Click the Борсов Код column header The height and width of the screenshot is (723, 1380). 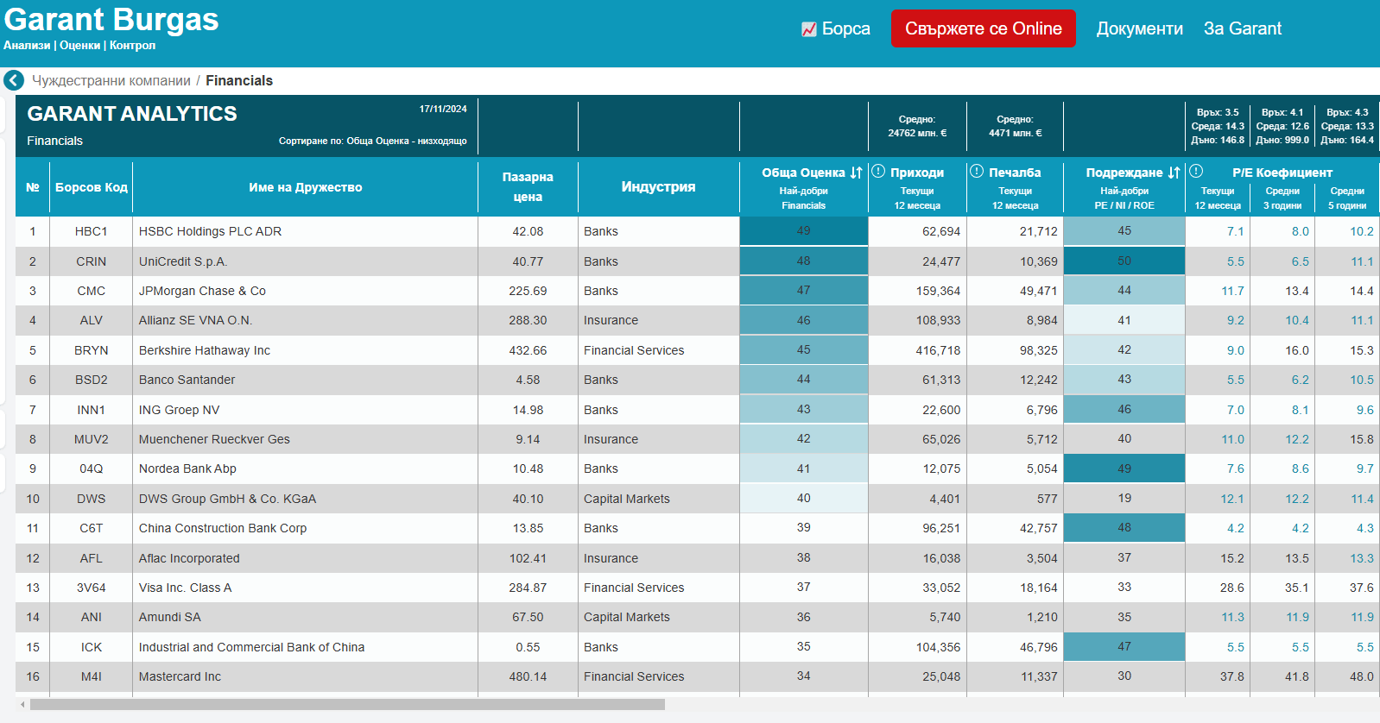coord(92,187)
